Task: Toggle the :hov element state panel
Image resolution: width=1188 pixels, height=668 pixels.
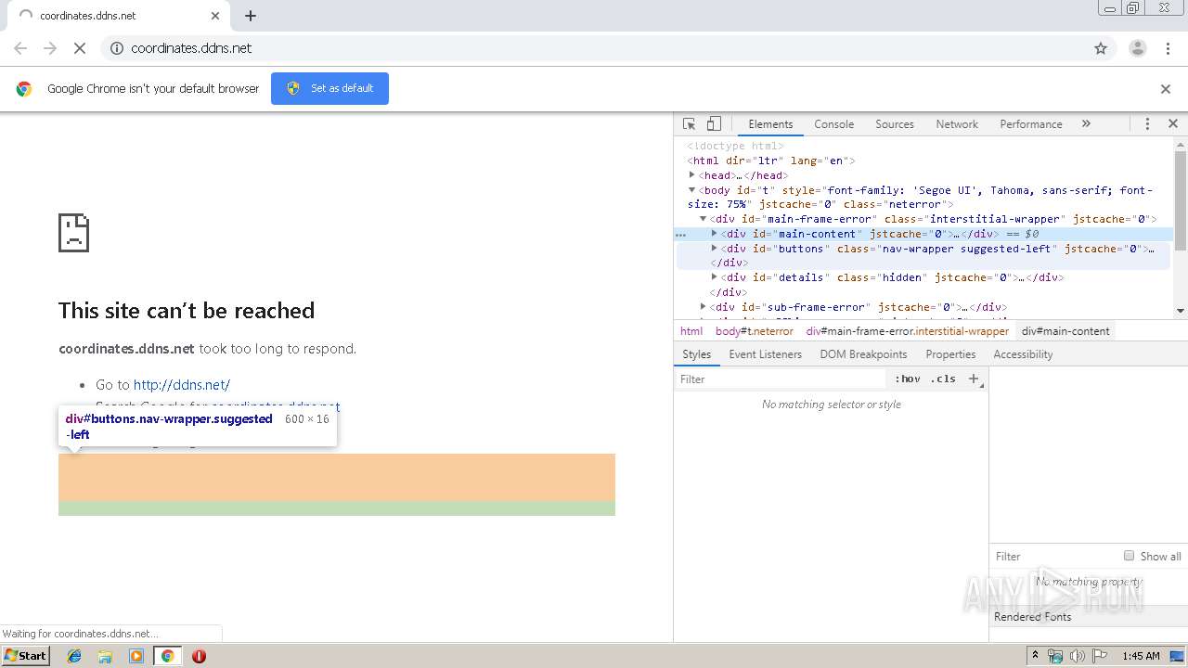Action: tap(908, 379)
